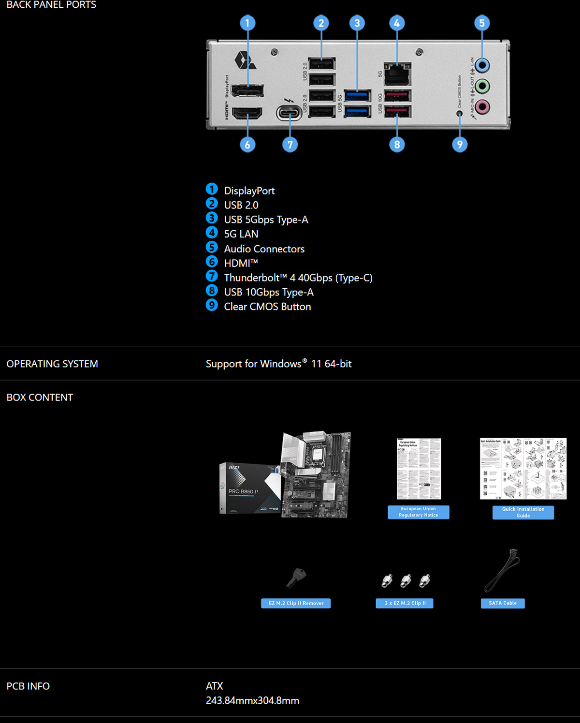This screenshot has height=723, width=580.
Task: Click the topmost black USB 2.0 port
Action: pyautogui.click(x=321, y=63)
